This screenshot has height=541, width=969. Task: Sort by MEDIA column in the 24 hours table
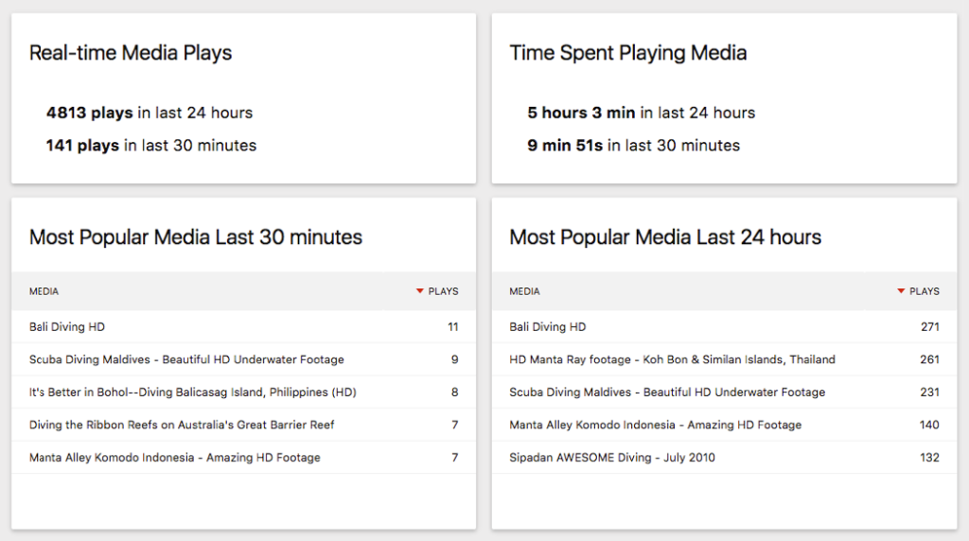[x=524, y=291]
